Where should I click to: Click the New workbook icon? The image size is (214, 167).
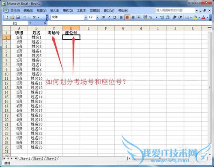[6, 18]
